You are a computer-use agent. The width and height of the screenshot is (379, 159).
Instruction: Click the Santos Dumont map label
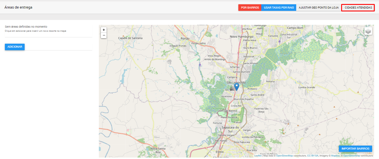[x=241, y=72]
